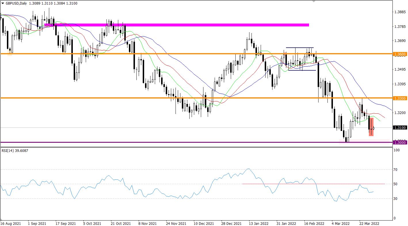Click the 28 Dec 2021 date label
The image size is (408, 226).
[x=232, y=223]
